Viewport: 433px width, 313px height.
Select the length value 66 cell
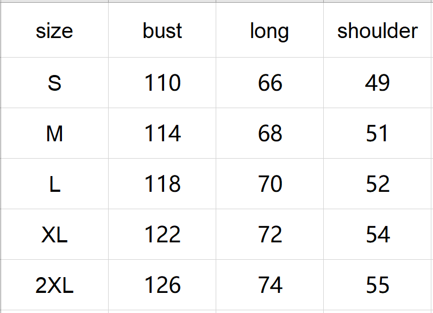pyautogui.click(x=269, y=83)
